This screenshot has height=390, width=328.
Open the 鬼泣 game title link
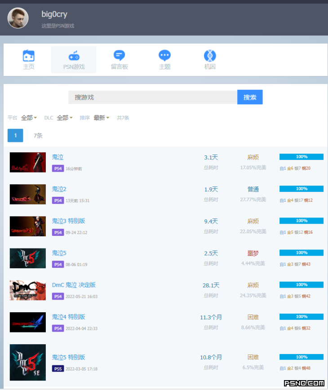[58, 157]
